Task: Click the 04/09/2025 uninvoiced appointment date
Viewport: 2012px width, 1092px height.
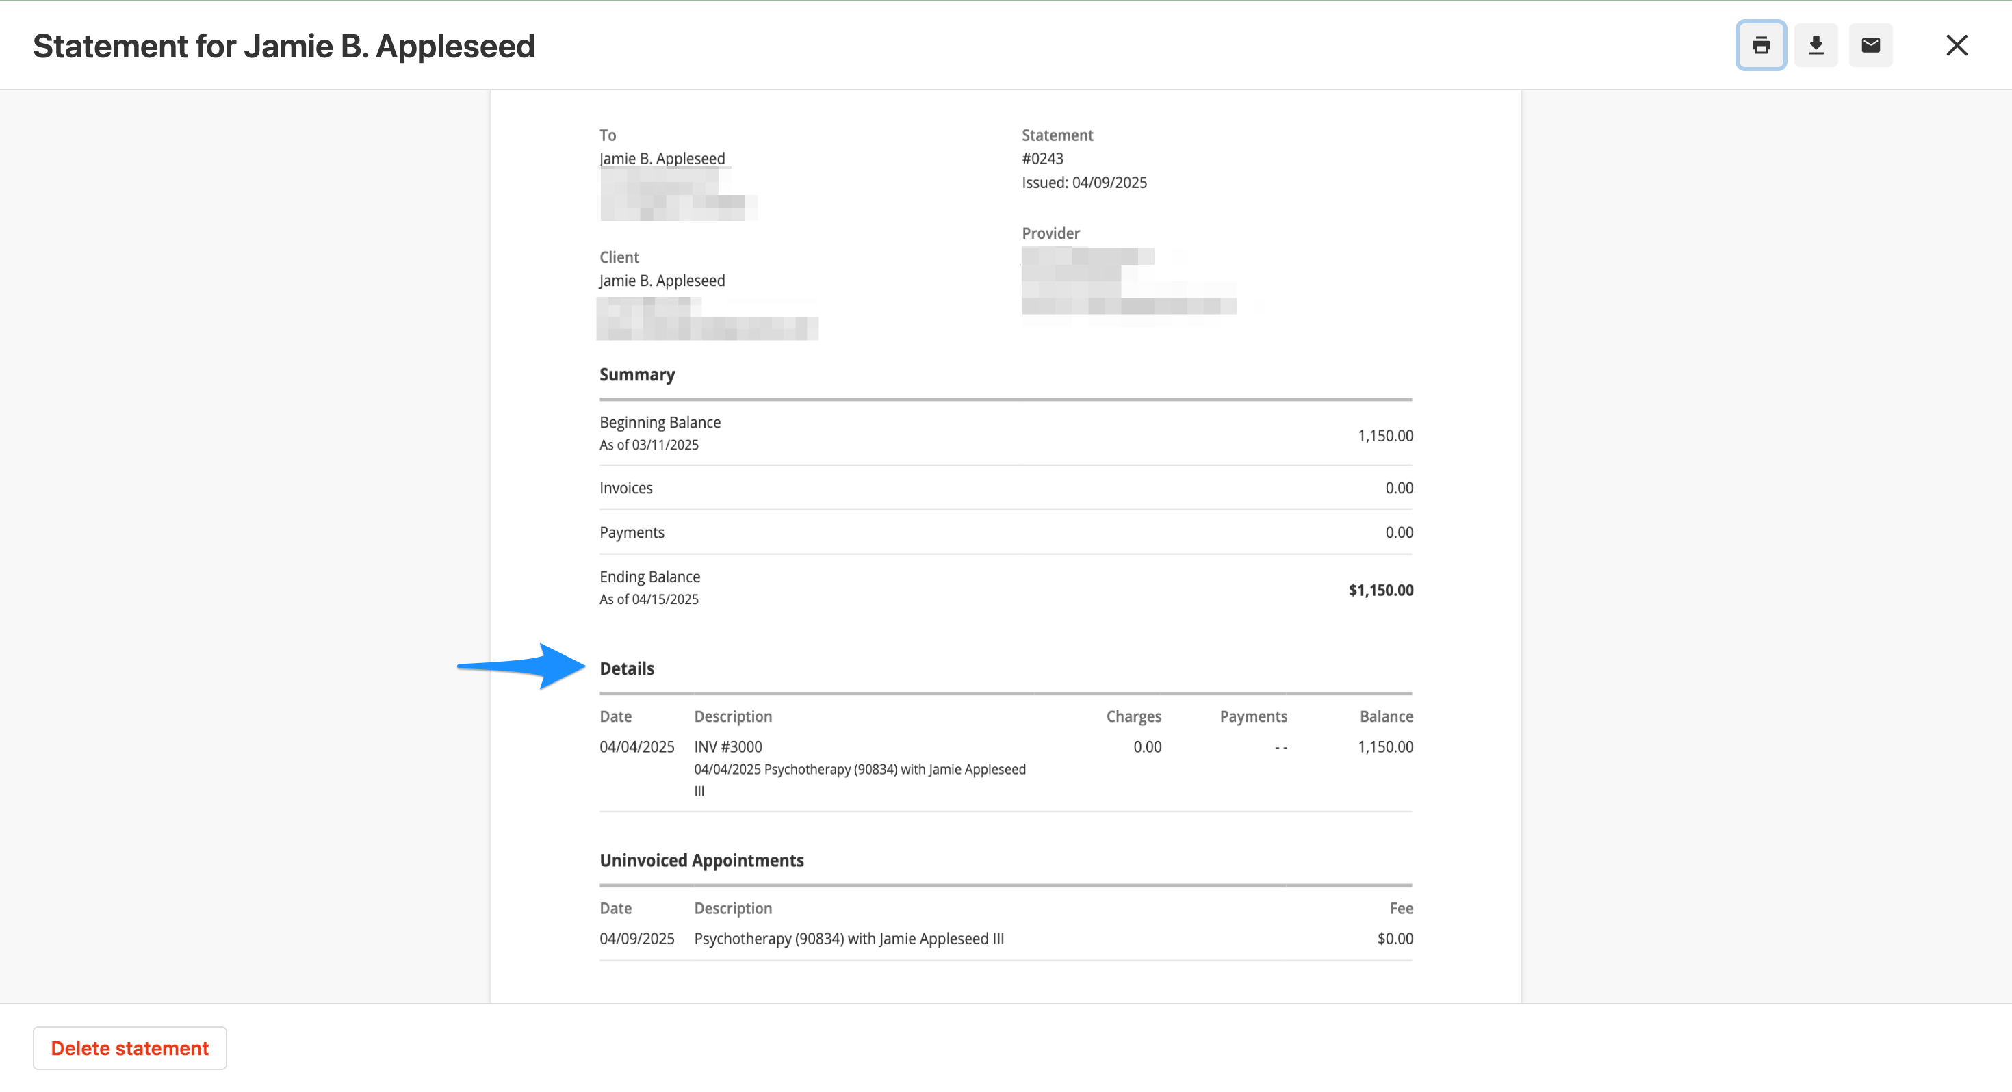Action: point(636,939)
